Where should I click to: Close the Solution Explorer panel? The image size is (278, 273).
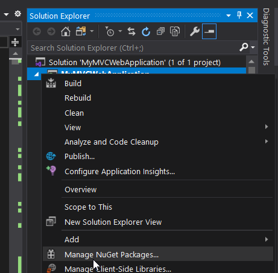(x=250, y=16)
